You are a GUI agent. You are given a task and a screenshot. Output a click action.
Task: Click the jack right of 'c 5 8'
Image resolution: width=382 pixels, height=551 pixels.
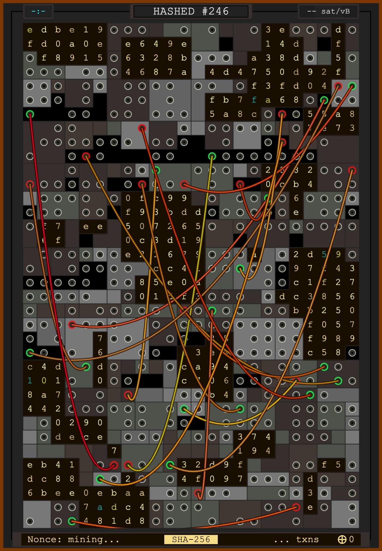(x=352, y=353)
